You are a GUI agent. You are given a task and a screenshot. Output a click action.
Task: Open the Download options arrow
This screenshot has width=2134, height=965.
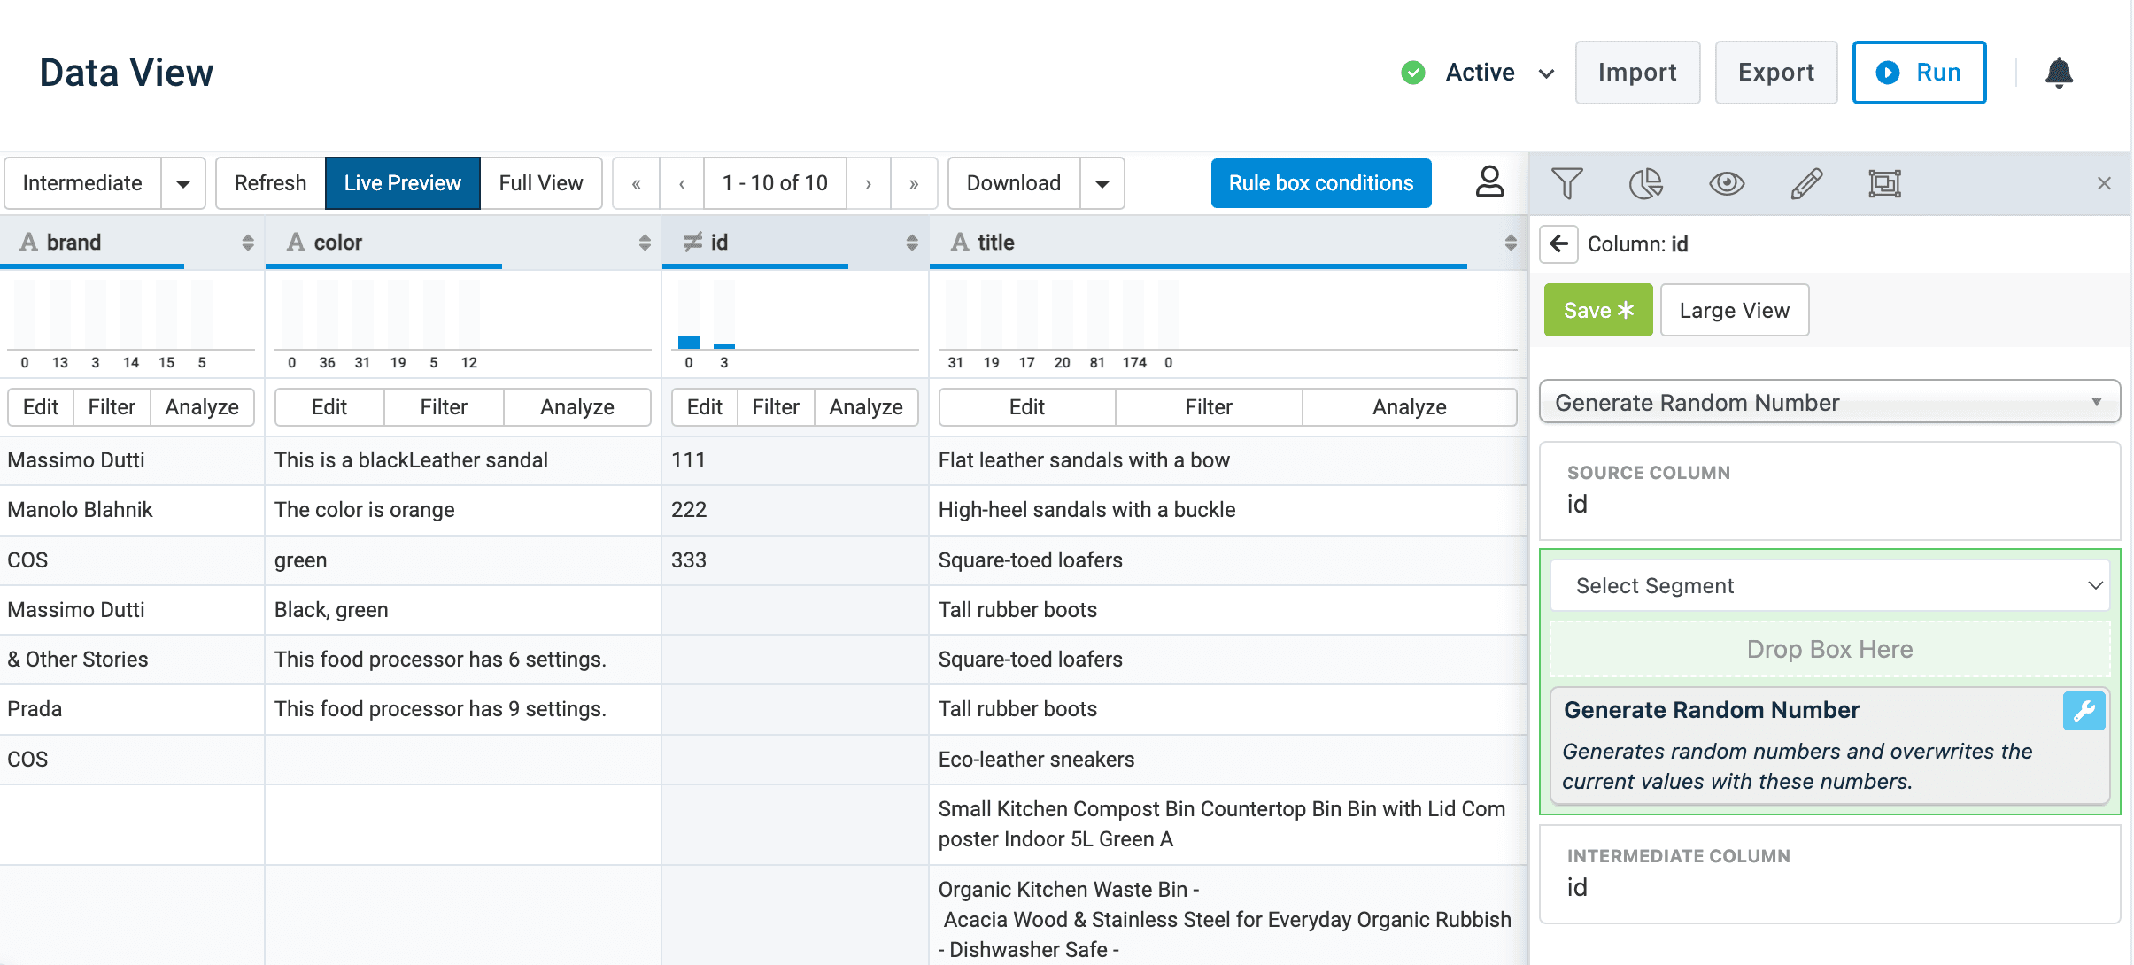click(x=1102, y=183)
